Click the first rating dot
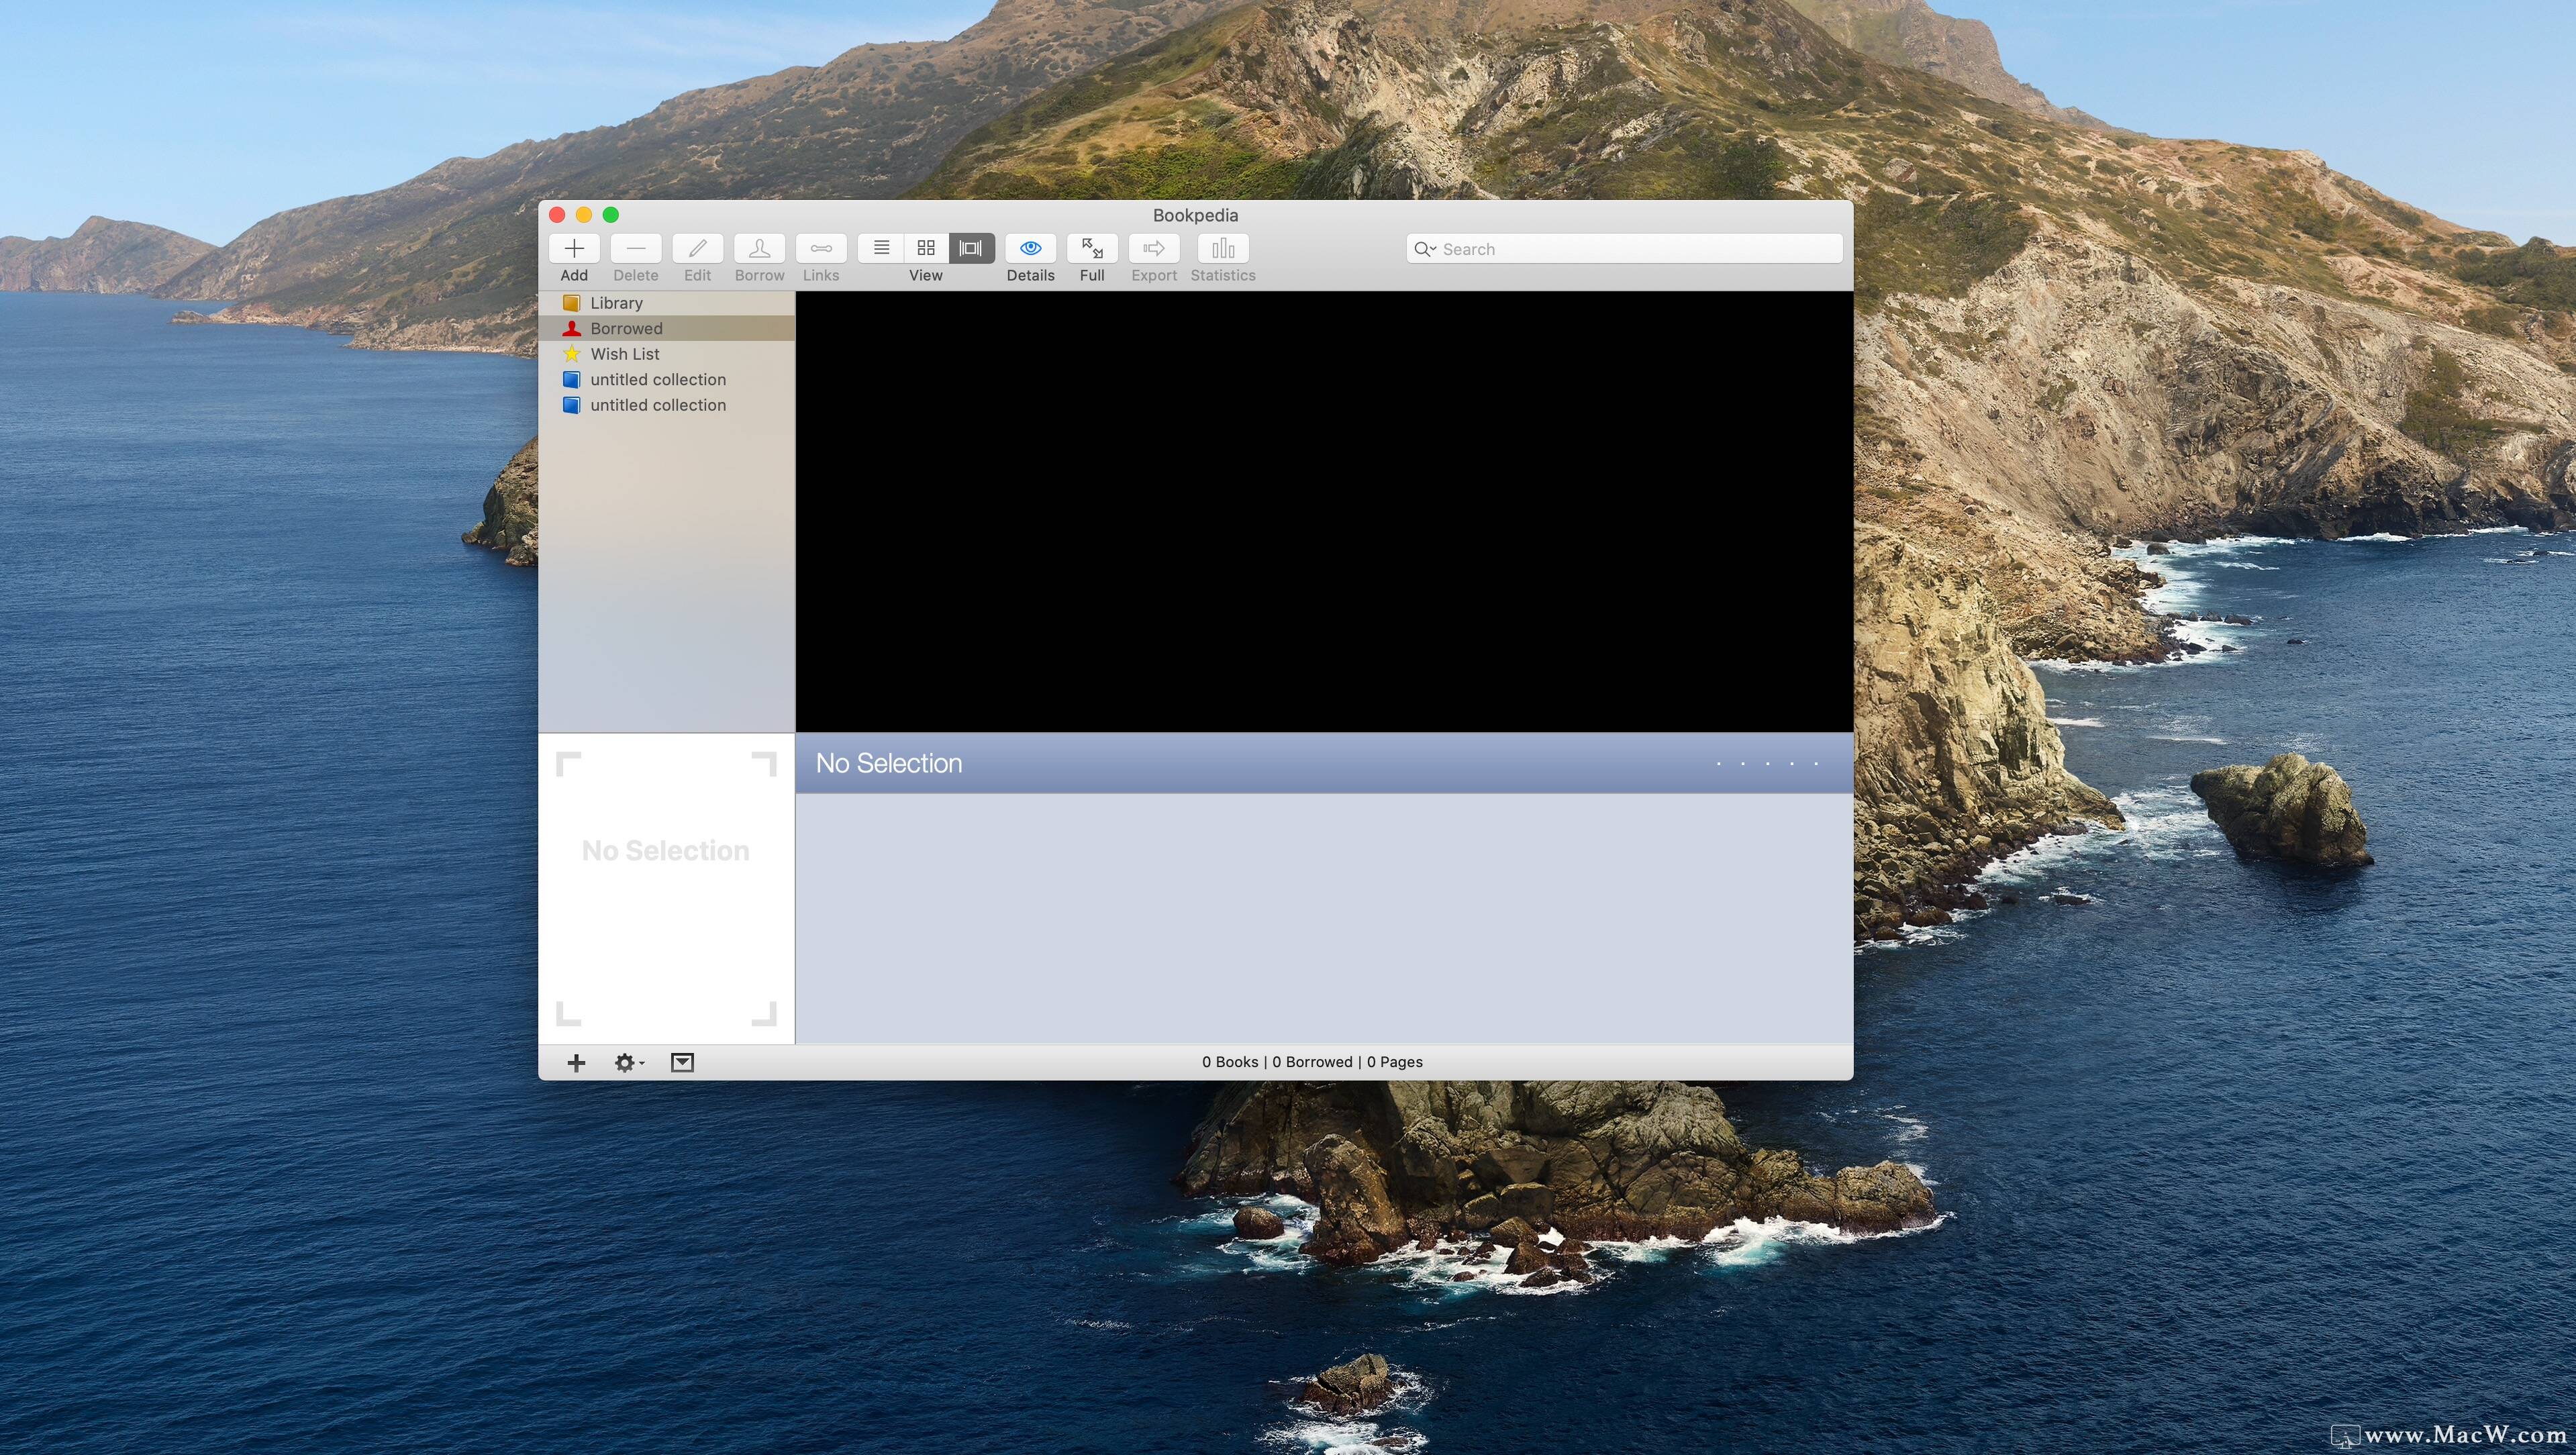Screen dimensions: 2576x1455 [x=1719, y=764]
